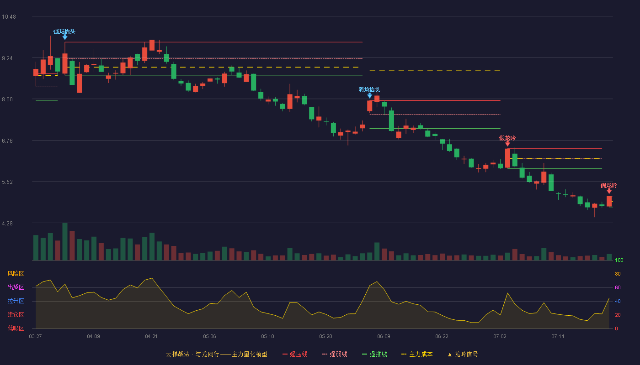
Task: Click the blue 勇龙抬头 signal arrow
Action: pos(370,95)
